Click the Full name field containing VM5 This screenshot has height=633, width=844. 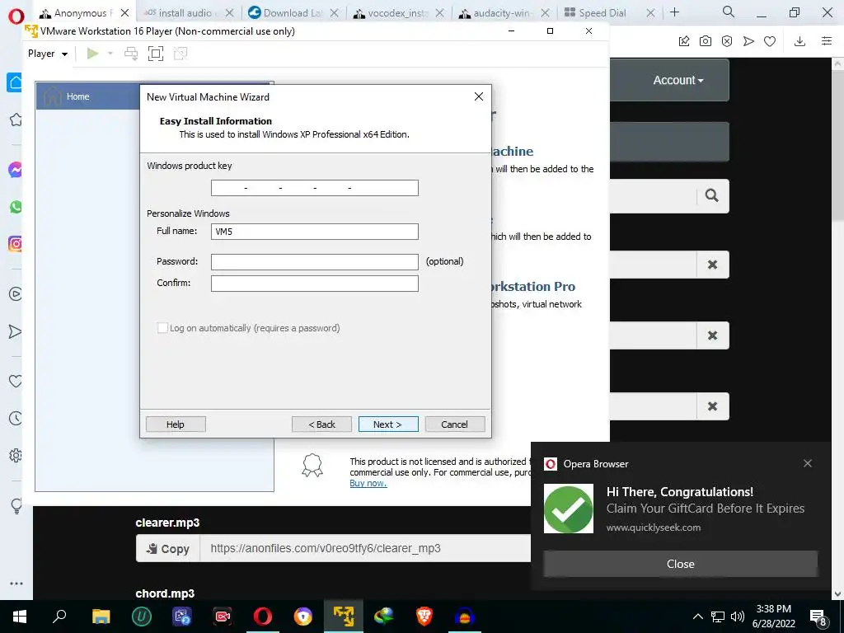point(314,232)
